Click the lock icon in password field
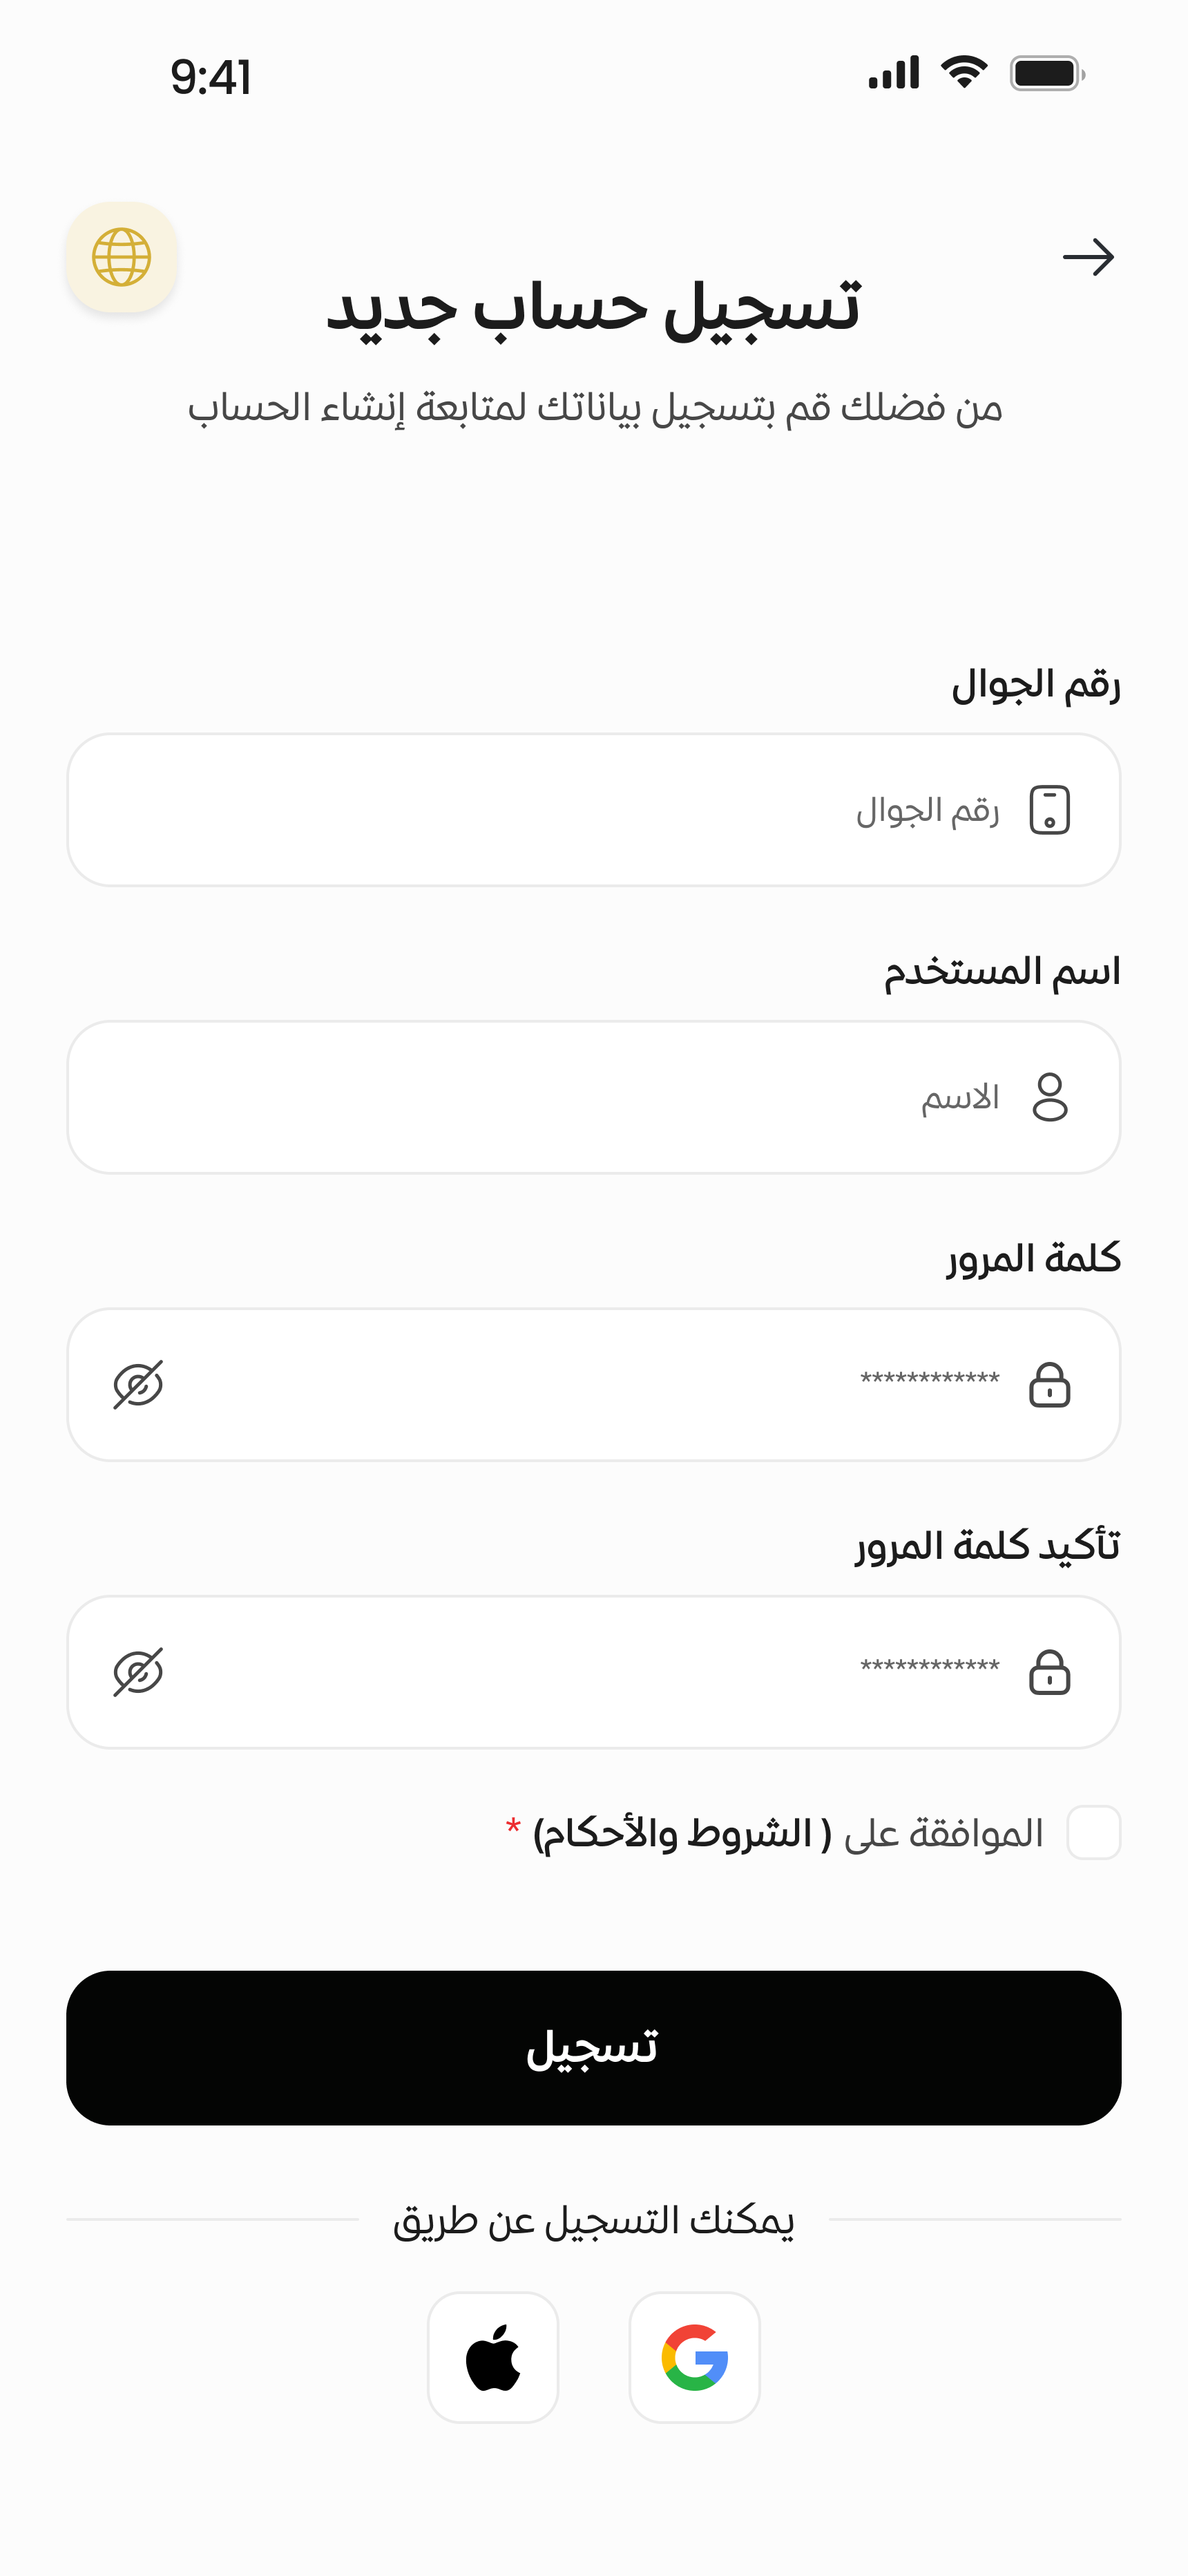 pyautogui.click(x=1049, y=1385)
